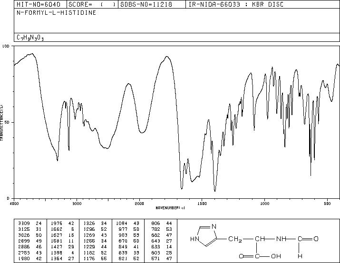The image size is (340, 263).
Task: Click the NH group in the amide chain
Action: click(281, 239)
